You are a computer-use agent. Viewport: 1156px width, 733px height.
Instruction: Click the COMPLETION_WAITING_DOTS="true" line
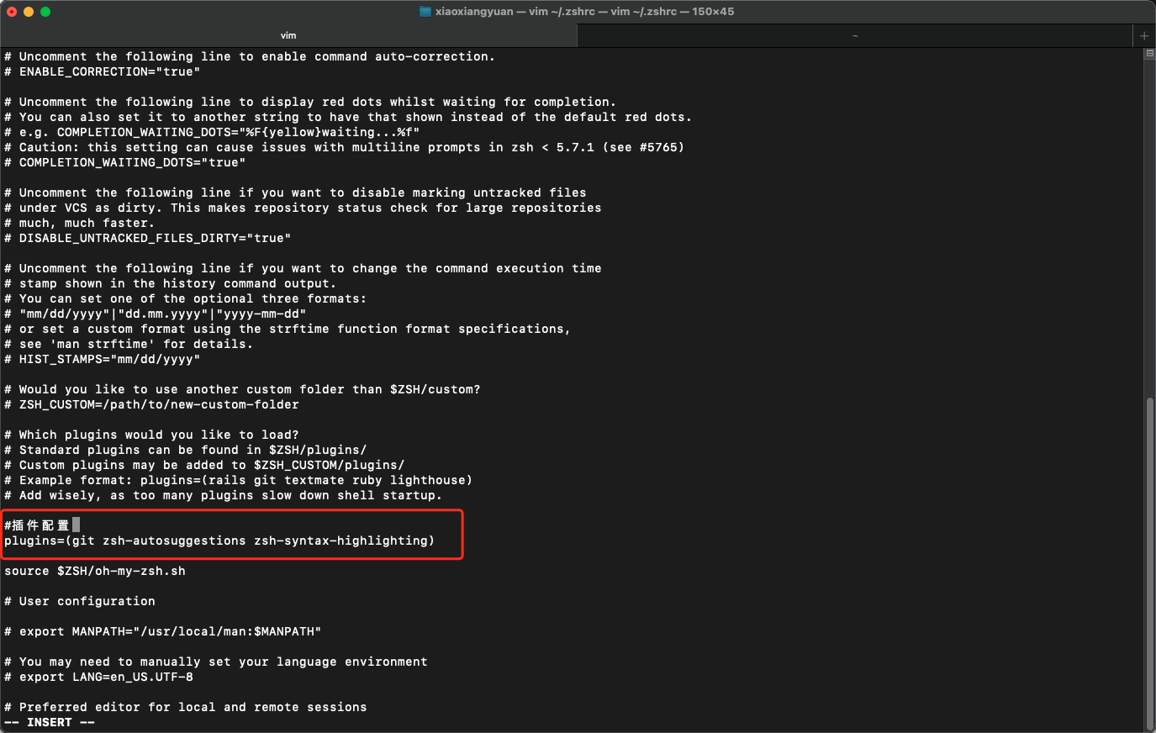(x=125, y=162)
